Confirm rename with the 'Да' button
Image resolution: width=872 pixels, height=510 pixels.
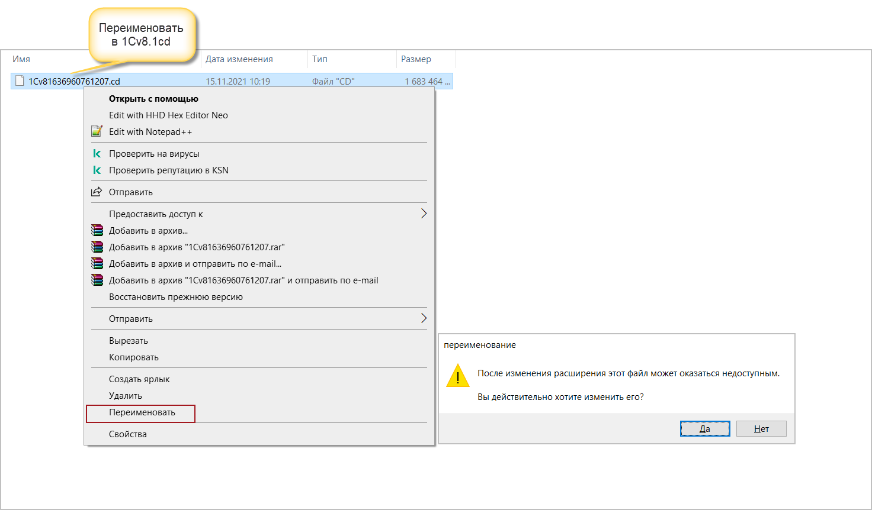pyautogui.click(x=705, y=429)
